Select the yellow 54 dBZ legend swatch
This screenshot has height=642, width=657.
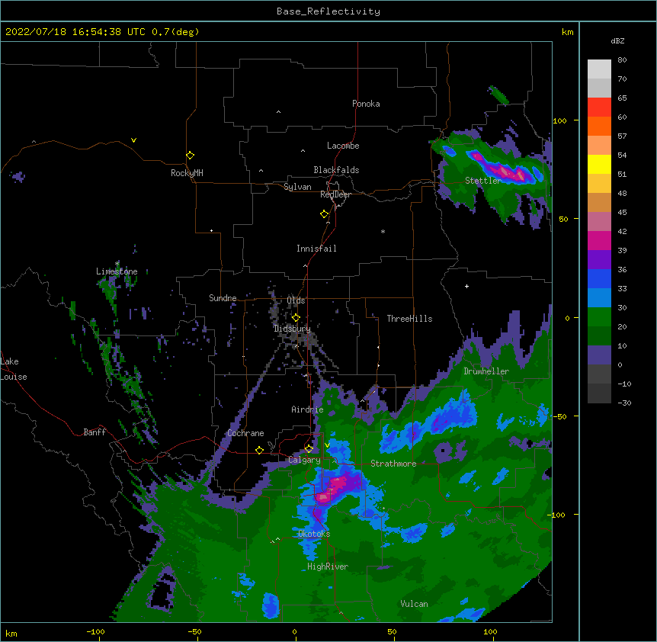[599, 164]
